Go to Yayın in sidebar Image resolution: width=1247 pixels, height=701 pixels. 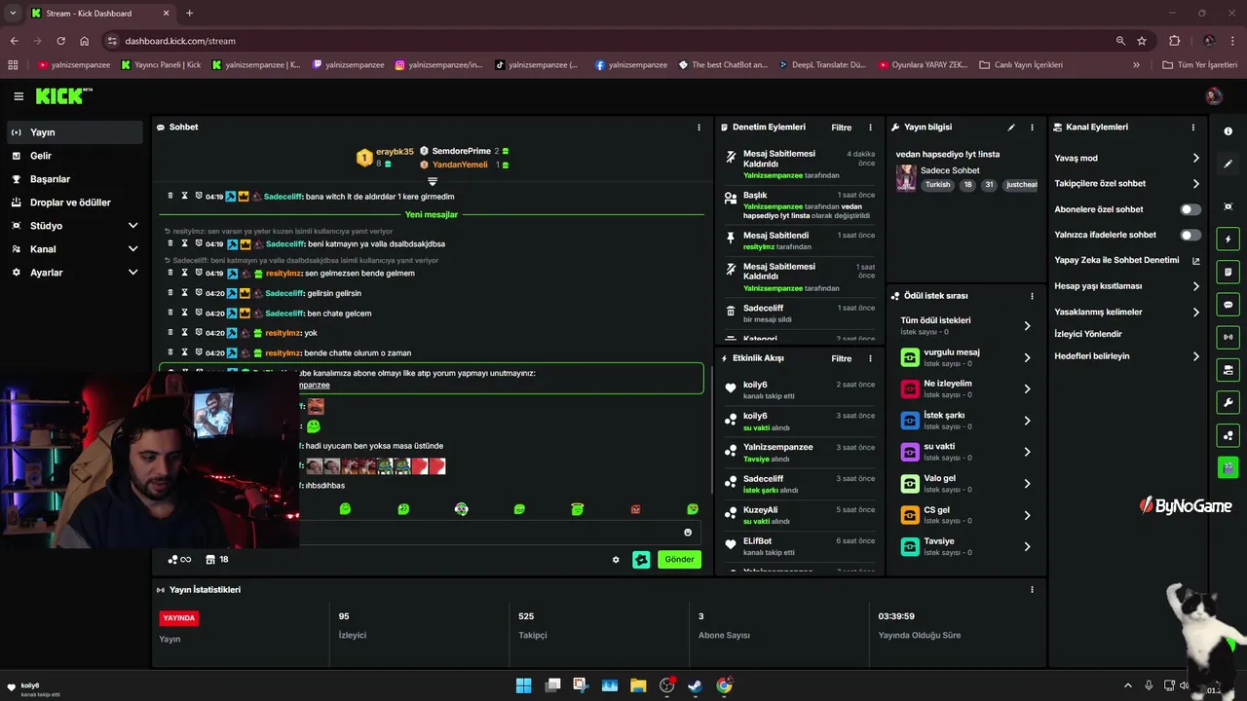coord(76,132)
